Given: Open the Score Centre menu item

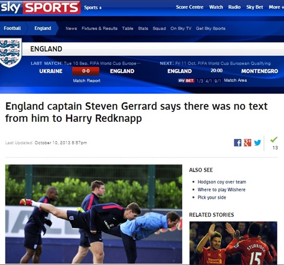Looking at the screenshot, I should (x=190, y=7).
